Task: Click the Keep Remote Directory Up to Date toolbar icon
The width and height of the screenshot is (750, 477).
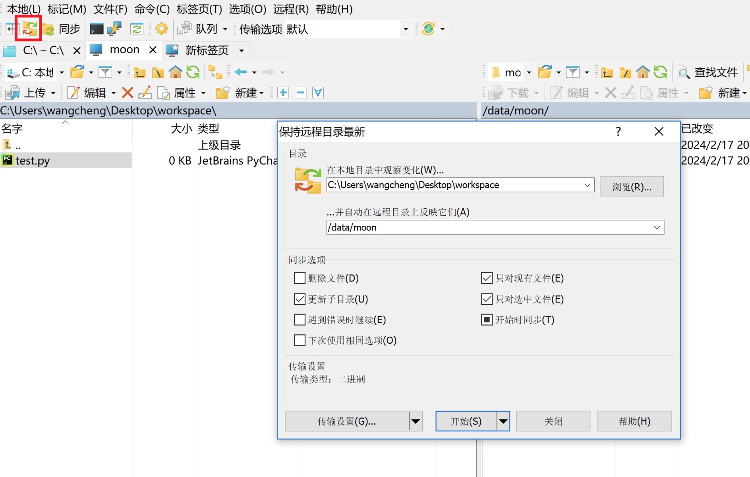Action: [x=29, y=29]
